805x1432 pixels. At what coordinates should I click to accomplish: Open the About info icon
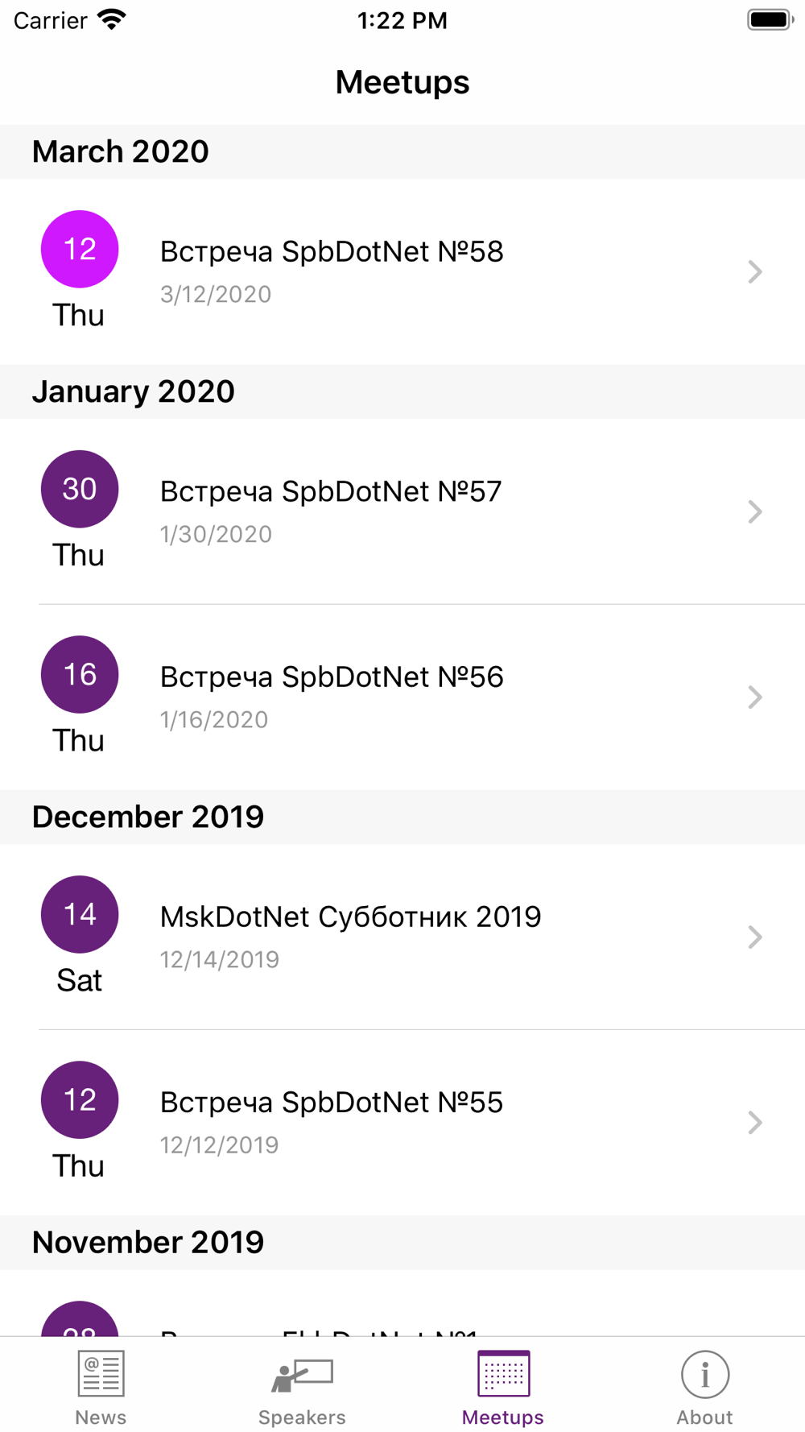click(x=704, y=1375)
